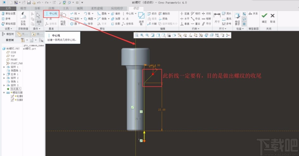The width and height of the screenshot is (299, 156).
Task: Choose the 圆角 fillet sketch tool
Action: click(x=102, y=14)
